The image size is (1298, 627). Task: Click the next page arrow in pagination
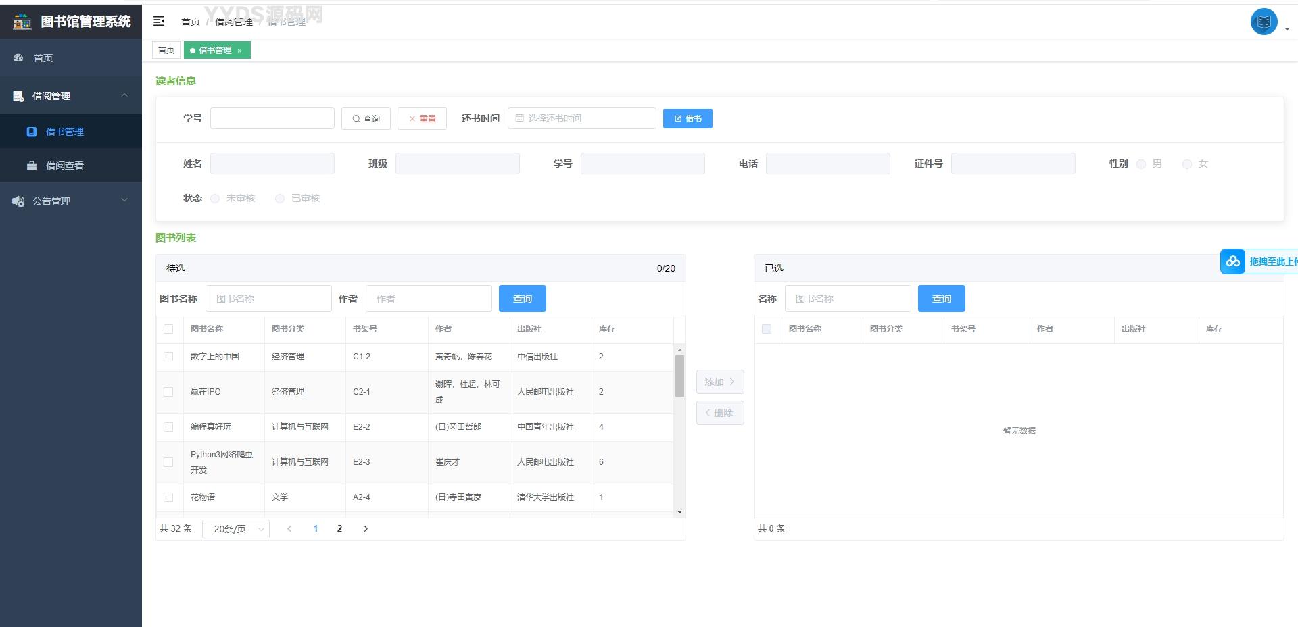[366, 529]
